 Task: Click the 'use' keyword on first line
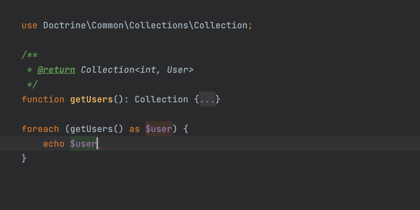[29, 25]
